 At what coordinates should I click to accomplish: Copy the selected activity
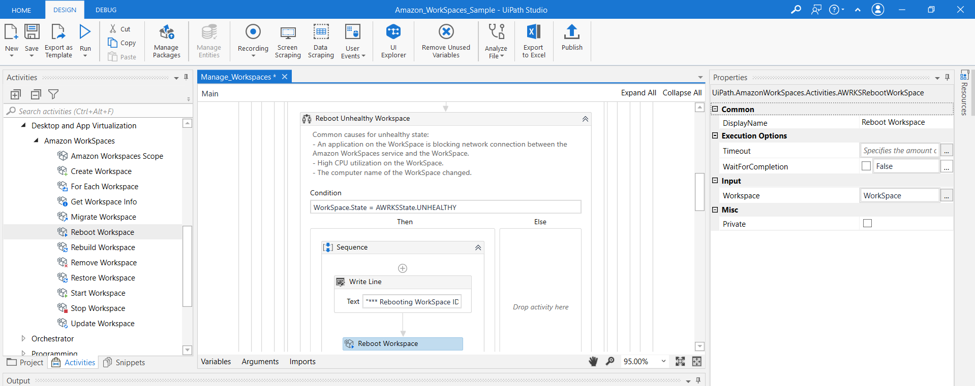[x=122, y=43]
